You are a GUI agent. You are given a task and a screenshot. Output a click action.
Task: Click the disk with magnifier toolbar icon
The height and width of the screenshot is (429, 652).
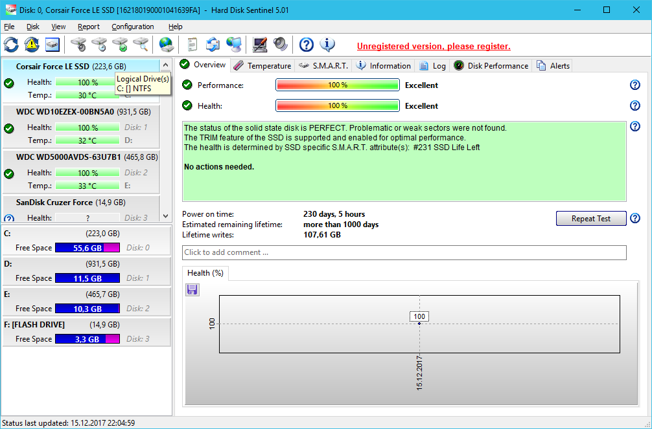pos(141,45)
